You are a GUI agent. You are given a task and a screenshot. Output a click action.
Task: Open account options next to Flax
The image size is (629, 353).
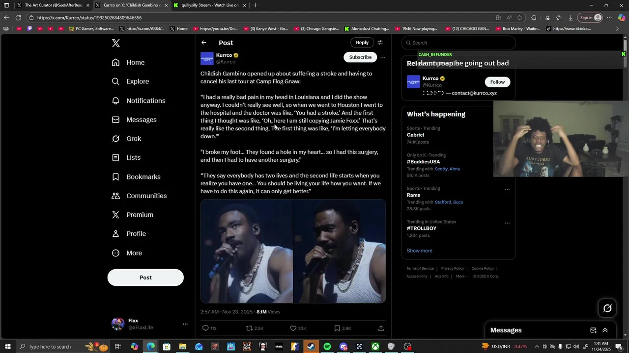pos(185,324)
